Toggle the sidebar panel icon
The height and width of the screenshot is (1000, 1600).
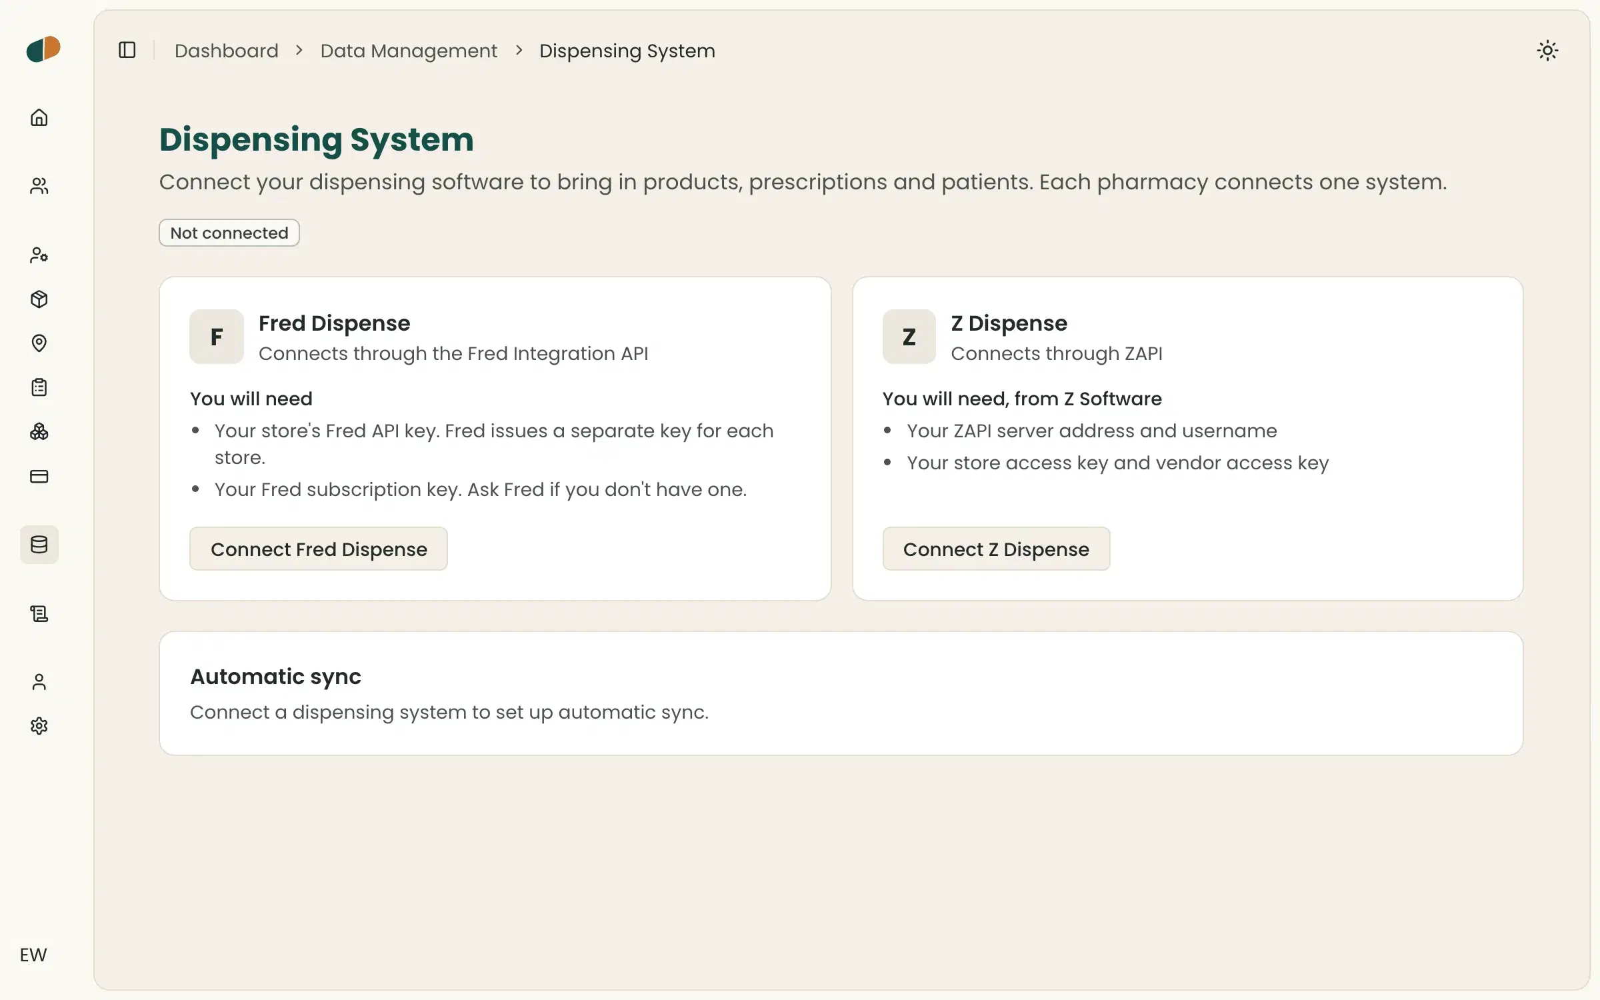click(x=127, y=50)
